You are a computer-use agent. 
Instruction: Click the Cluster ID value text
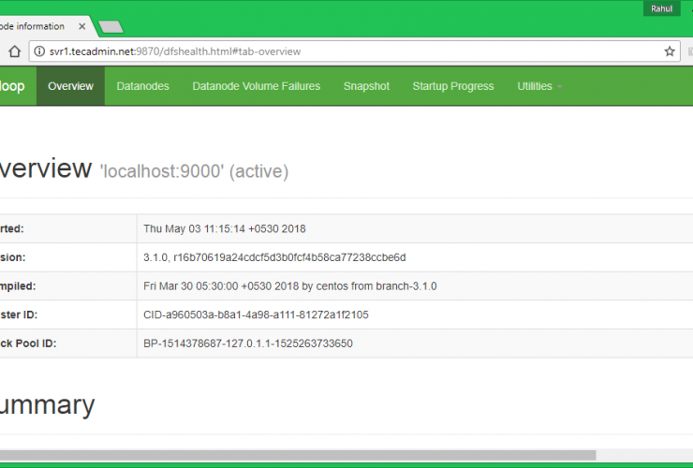coord(256,314)
